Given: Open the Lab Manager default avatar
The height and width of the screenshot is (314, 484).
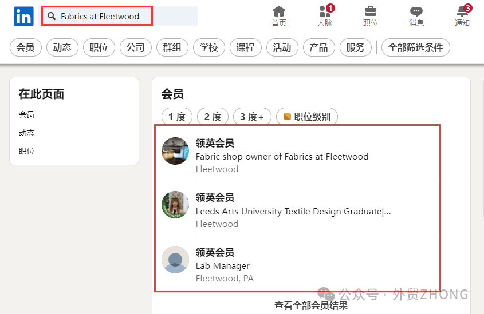Looking at the screenshot, I should pos(175,260).
